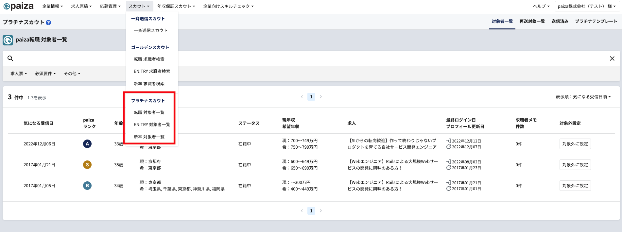Viewport: 622px width, 232px height.
Task: Click the rank A badge
Action: pos(87,144)
